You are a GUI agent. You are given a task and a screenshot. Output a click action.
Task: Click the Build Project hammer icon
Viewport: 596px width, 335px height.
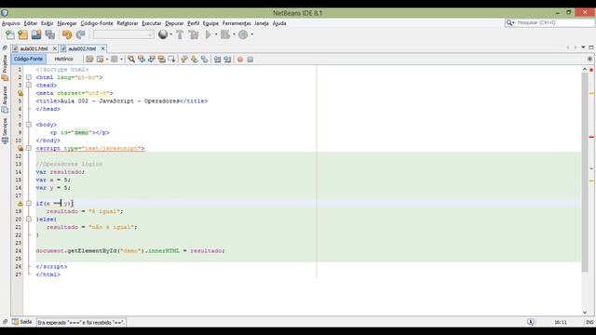pos(180,35)
